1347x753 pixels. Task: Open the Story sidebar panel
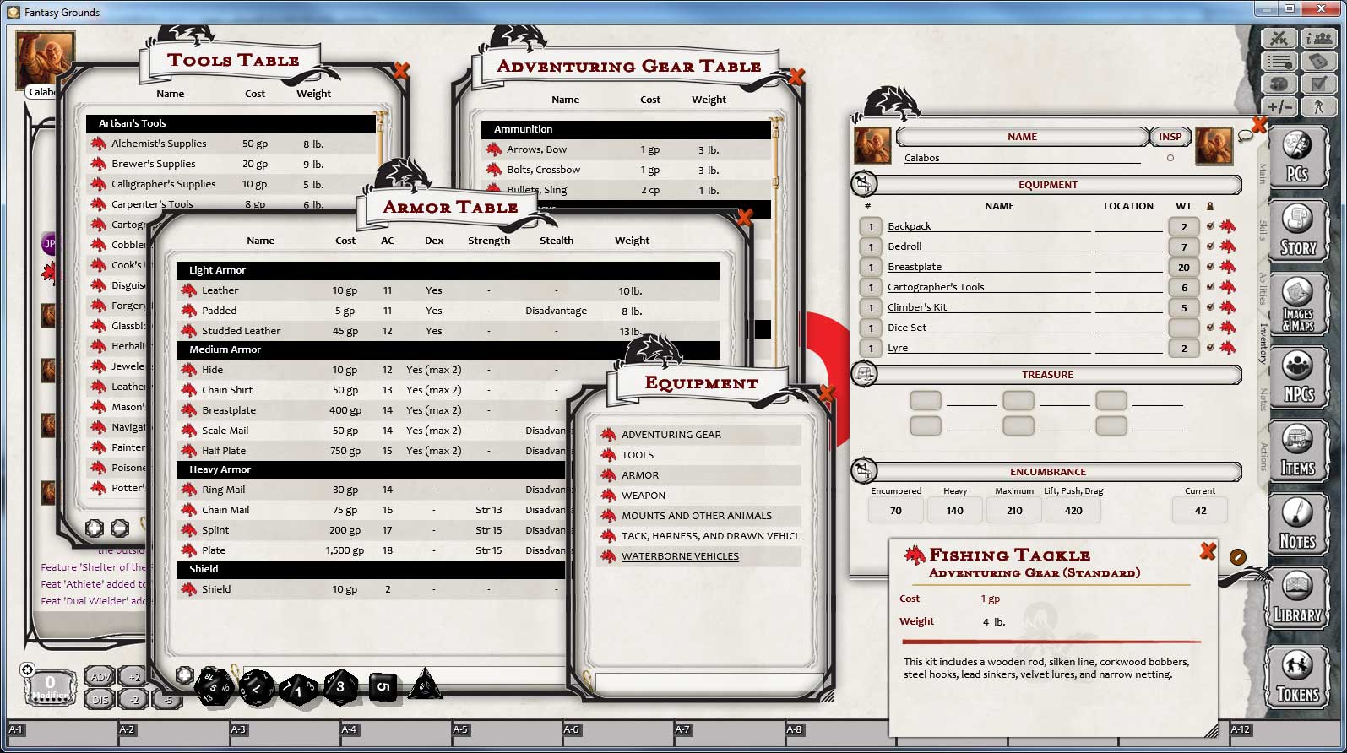(1297, 230)
